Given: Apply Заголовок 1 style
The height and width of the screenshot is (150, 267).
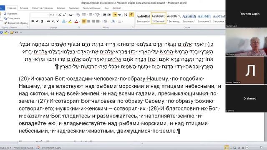Looking at the screenshot, I should 189,18.
